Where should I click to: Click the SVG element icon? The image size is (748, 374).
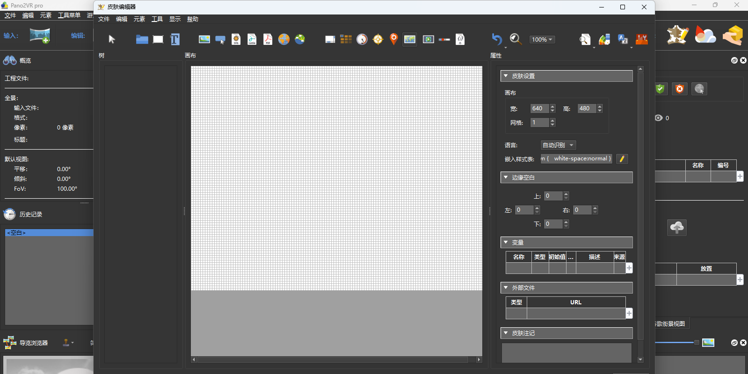click(236, 39)
